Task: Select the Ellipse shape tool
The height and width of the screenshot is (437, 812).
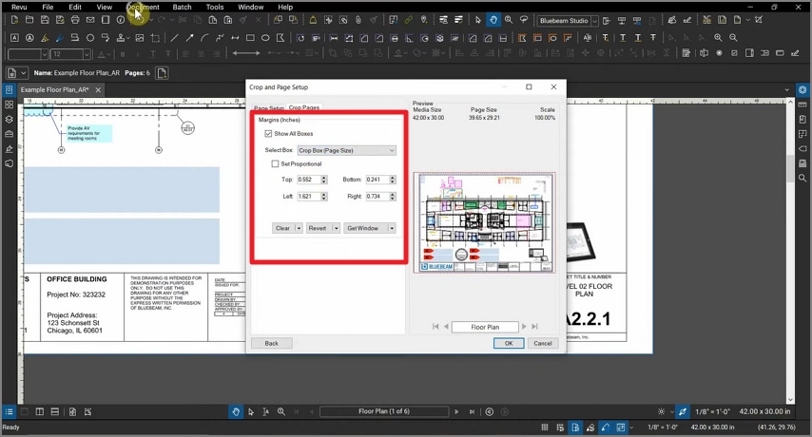Action: 265,38
